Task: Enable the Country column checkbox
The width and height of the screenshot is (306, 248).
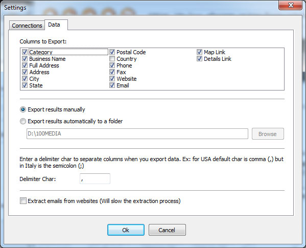Action: coord(112,59)
